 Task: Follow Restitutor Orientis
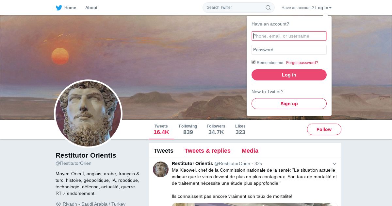(324, 129)
